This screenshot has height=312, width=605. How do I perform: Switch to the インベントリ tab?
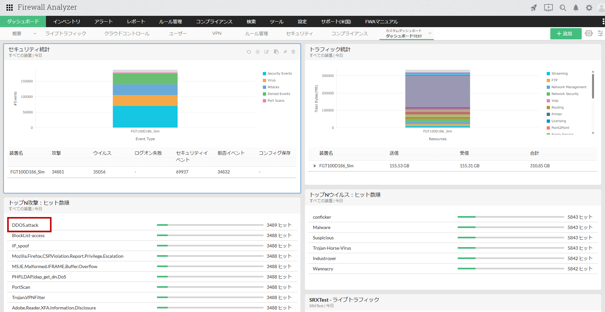click(66, 22)
